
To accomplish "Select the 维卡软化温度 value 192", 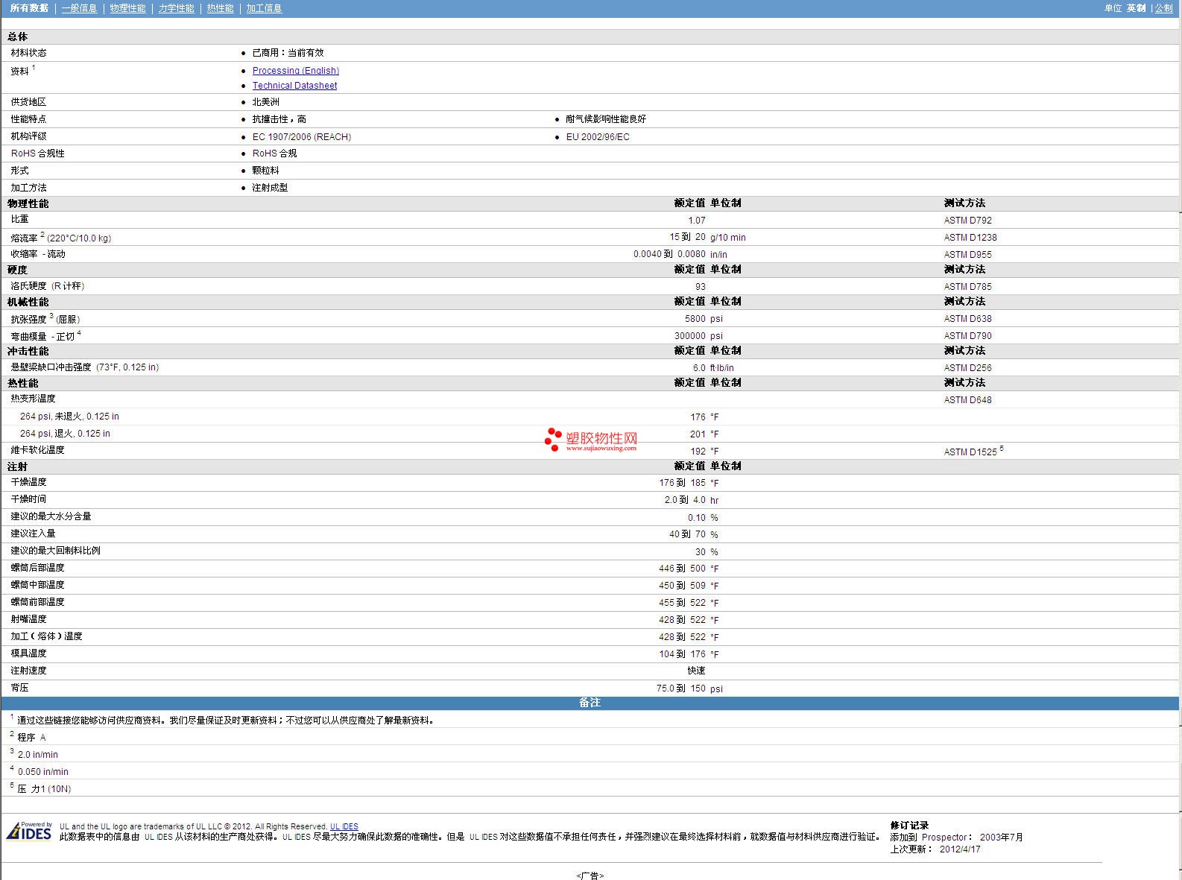I will (698, 452).
